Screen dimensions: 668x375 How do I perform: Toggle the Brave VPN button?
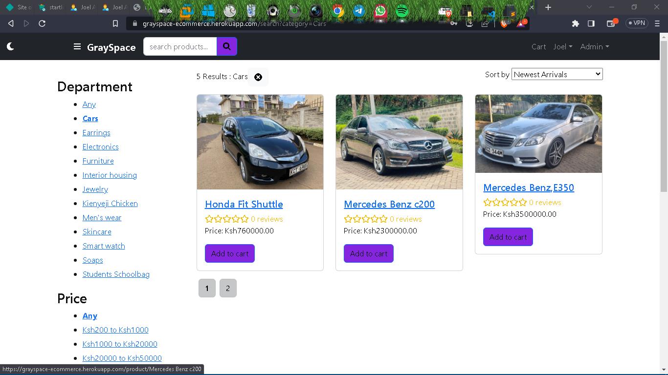tap(637, 23)
